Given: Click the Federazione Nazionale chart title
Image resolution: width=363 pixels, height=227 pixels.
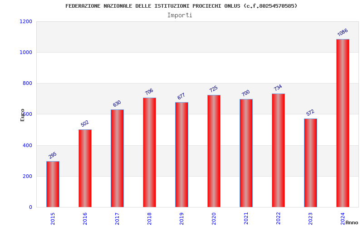Looking at the screenshot, I should click(181, 6).
